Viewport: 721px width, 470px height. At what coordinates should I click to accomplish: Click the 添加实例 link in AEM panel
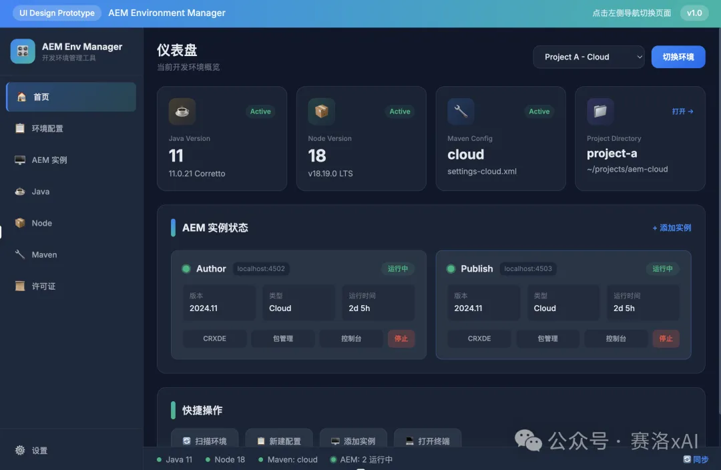coord(672,228)
